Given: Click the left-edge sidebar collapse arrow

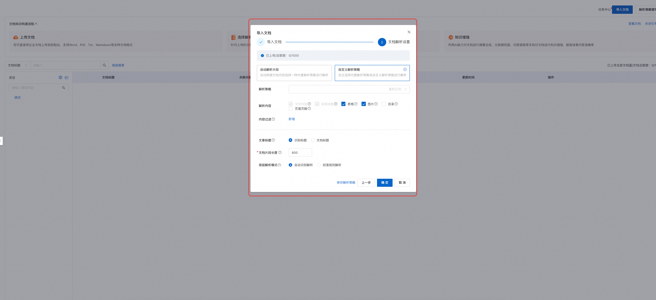Looking at the screenshot, I should pos(1,141).
